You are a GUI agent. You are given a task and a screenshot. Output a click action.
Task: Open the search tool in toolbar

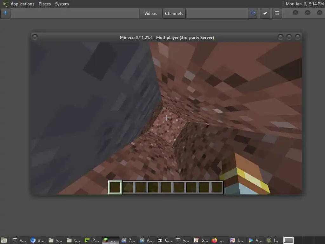pos(253,13)
